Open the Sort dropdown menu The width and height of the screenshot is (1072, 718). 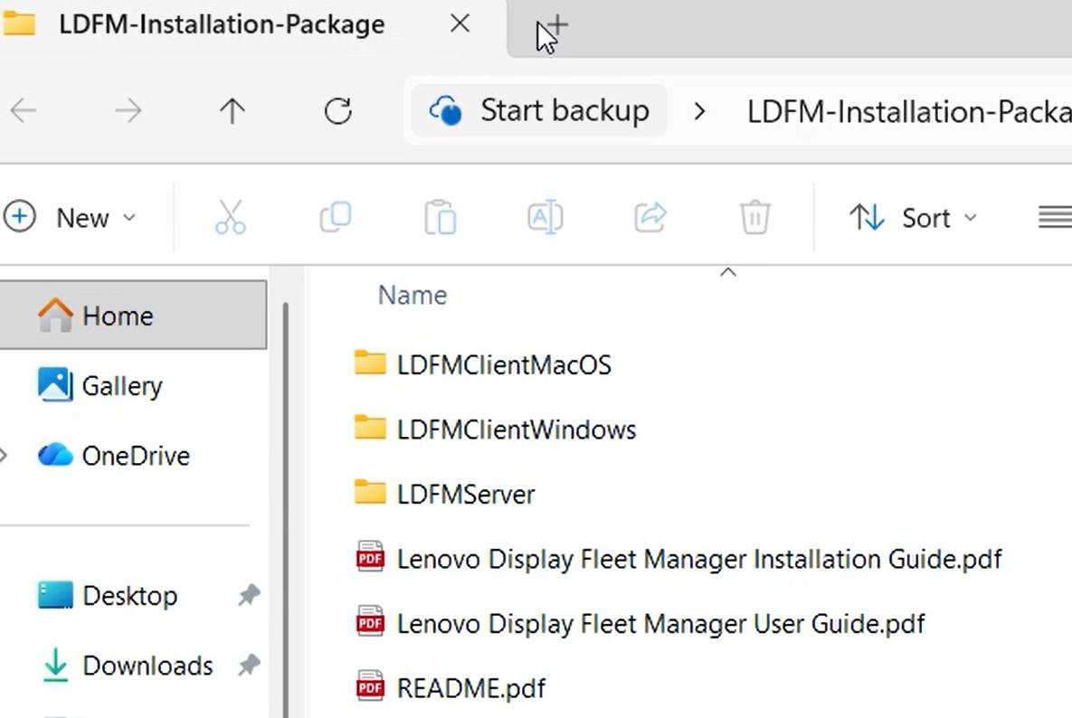coord(913,218)
